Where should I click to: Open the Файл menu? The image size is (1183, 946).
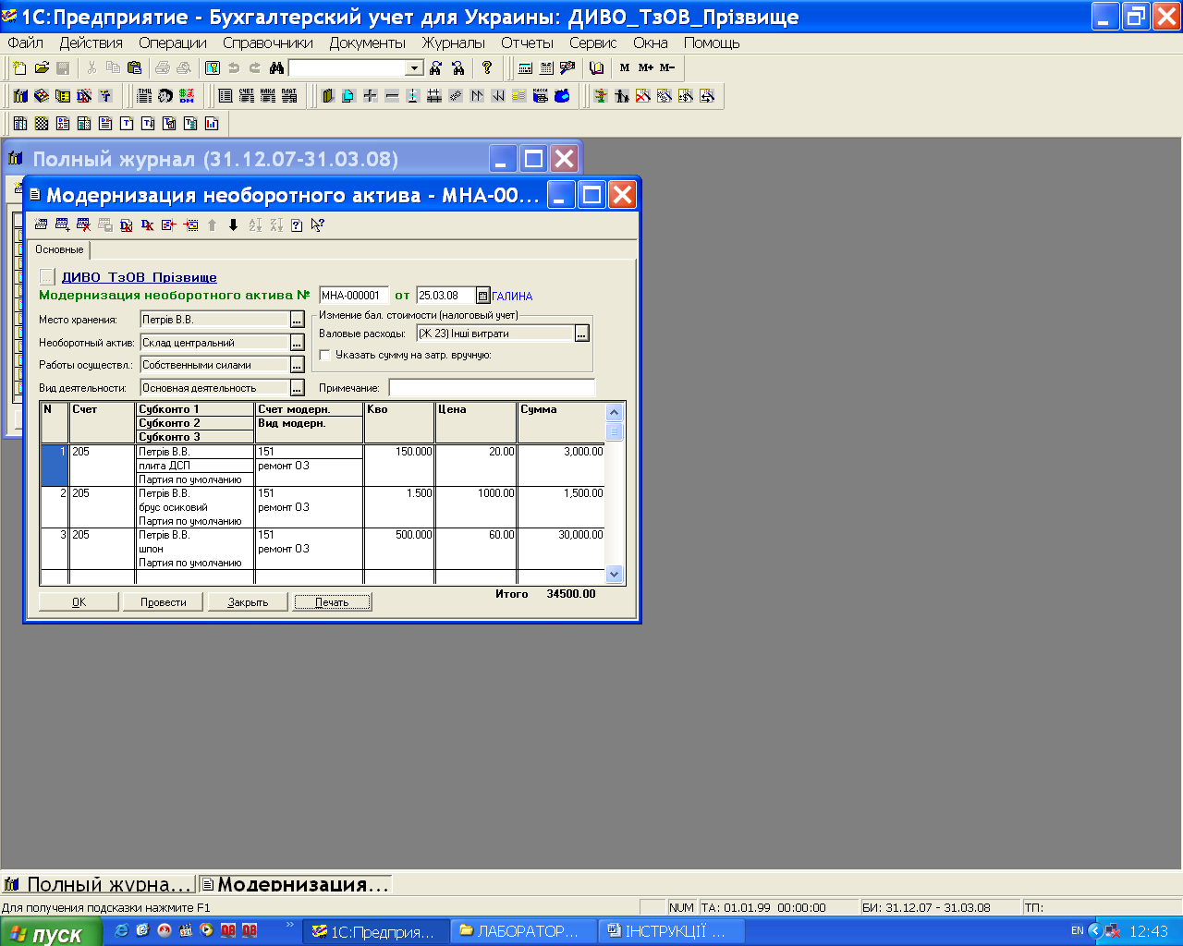tap(25, 42)
